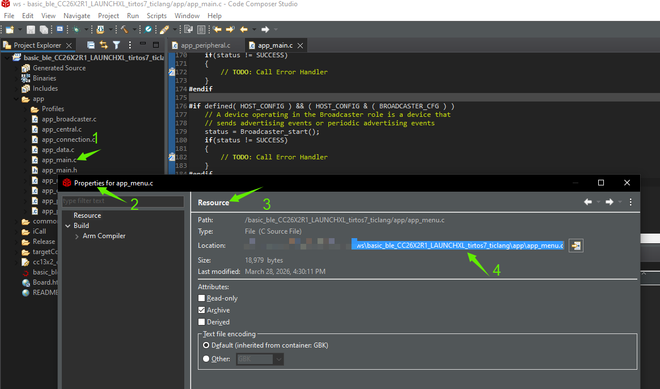Click the Last Edit Location arrow icon
The width and height of the screenshot is (660, 389).
[217, 29]
